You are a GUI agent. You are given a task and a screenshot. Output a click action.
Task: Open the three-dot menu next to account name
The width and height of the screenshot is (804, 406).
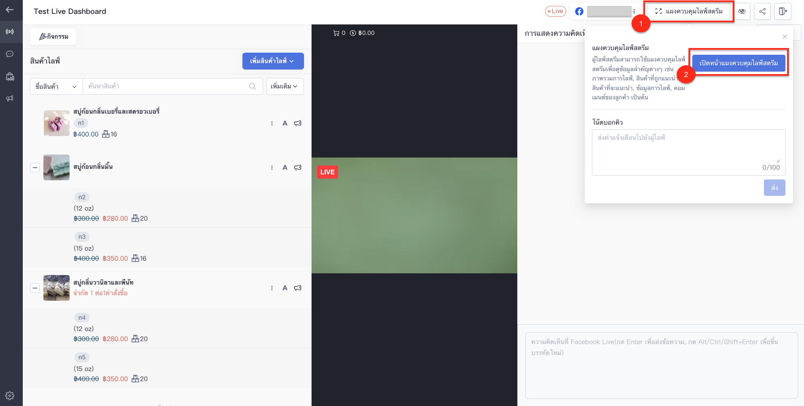coord(634,11)
